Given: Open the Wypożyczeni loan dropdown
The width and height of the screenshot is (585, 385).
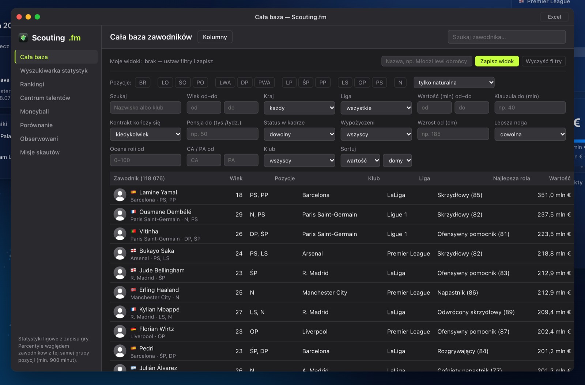Looking at the screenshot, I should (376, 134).
